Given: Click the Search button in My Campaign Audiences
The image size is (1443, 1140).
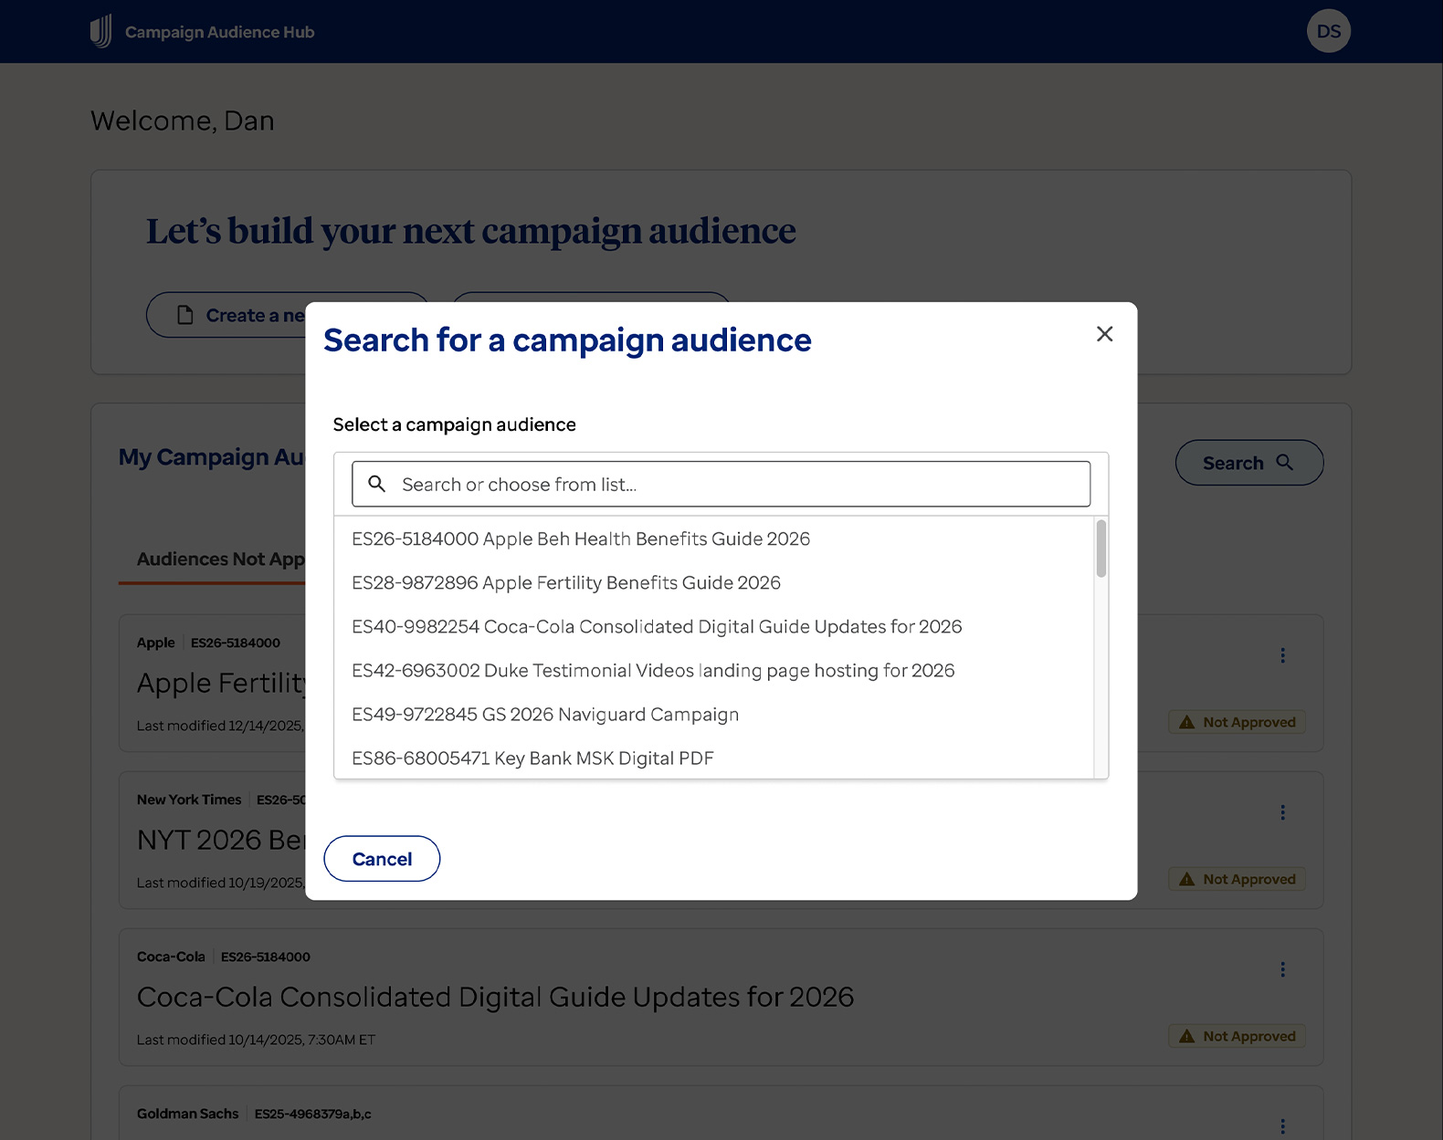Looking at the screenshot, I should (1248, 463).
